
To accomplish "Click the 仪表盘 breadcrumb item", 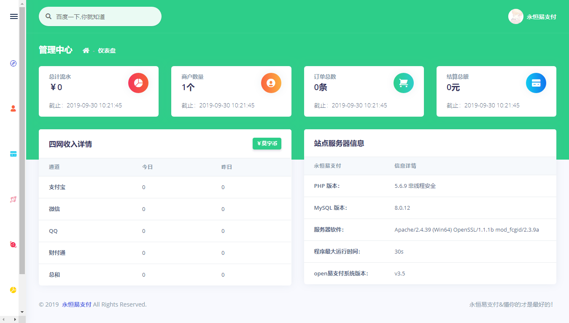I will 107,51.
